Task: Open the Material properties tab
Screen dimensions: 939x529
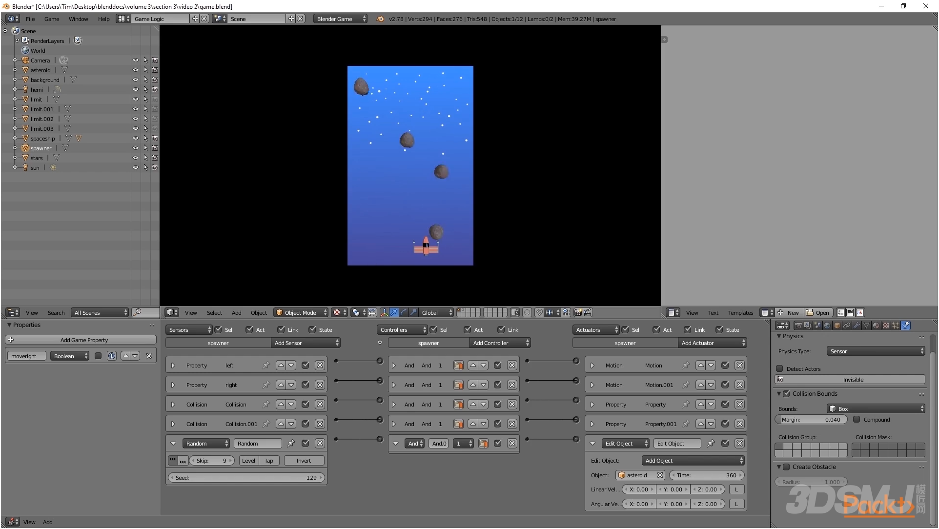Action: [876, 326]
